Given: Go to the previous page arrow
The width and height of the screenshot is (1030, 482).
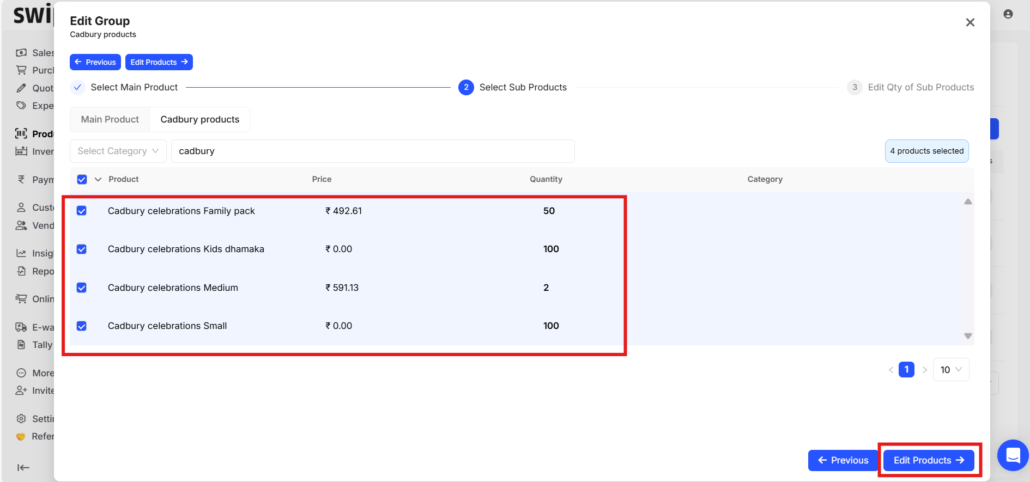Looking at the screenshot, I should [x=891, y=370].
